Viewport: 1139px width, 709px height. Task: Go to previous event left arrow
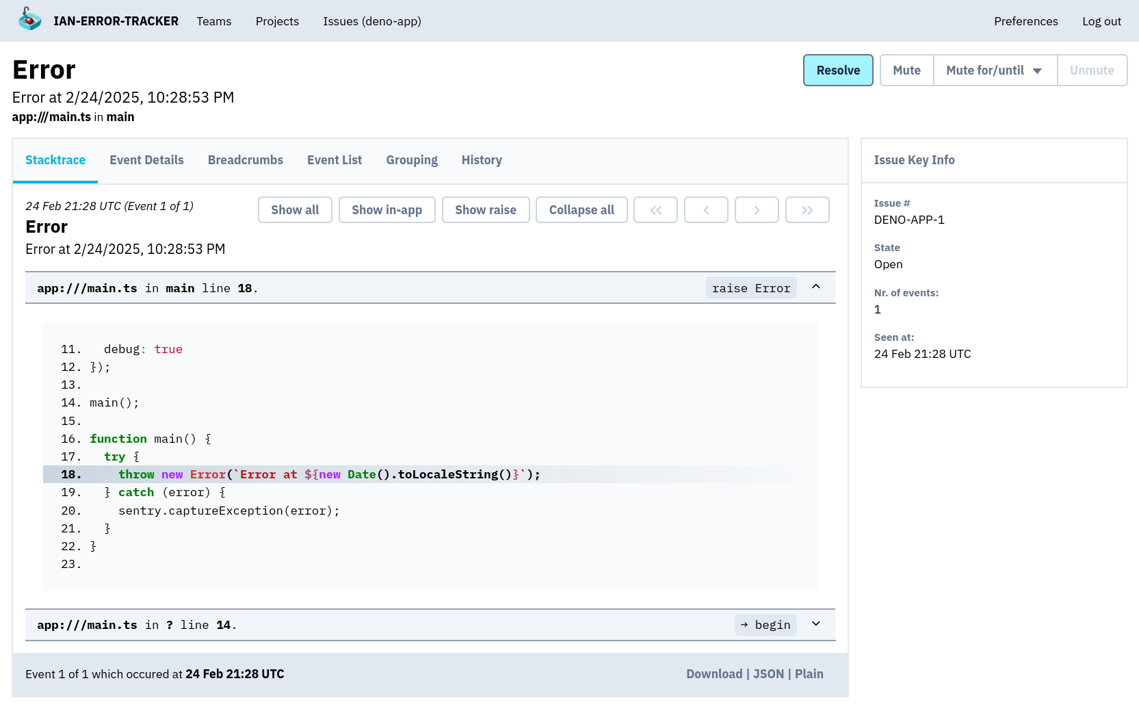tap(706, 210)
